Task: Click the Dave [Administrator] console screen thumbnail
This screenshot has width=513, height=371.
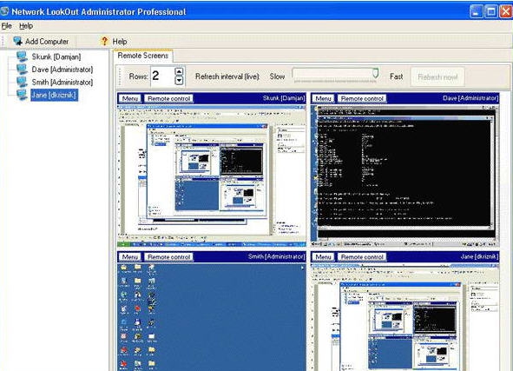Action: pos(405,176)
